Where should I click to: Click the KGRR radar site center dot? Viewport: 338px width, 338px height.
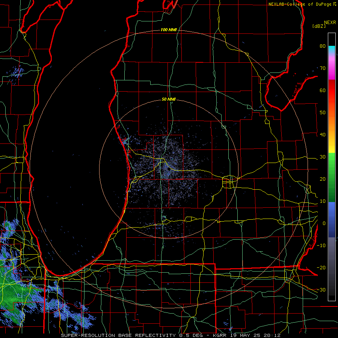pos(169,169)
